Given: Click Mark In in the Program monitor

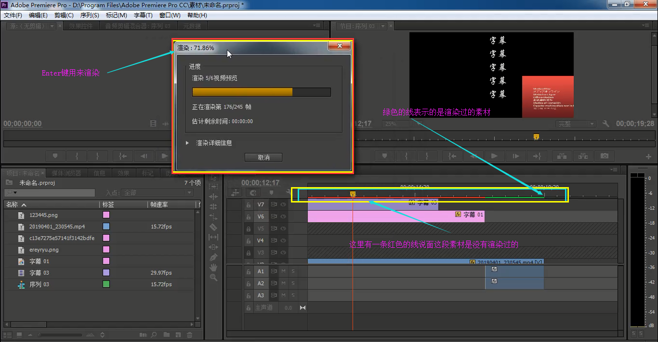Looking at the screenshot, I should click(x=406, y=156).
